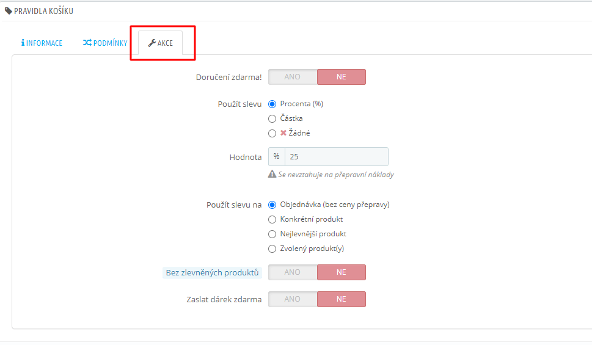
Task: Choose the Žádné discount option
Action: pos(272,133)
